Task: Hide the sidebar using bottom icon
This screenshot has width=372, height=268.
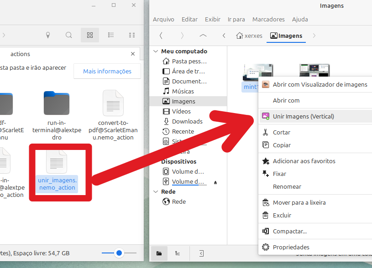Action: [x=201, y=253]
